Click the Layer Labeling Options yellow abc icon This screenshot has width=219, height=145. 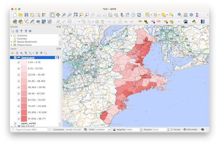point(140,21)
